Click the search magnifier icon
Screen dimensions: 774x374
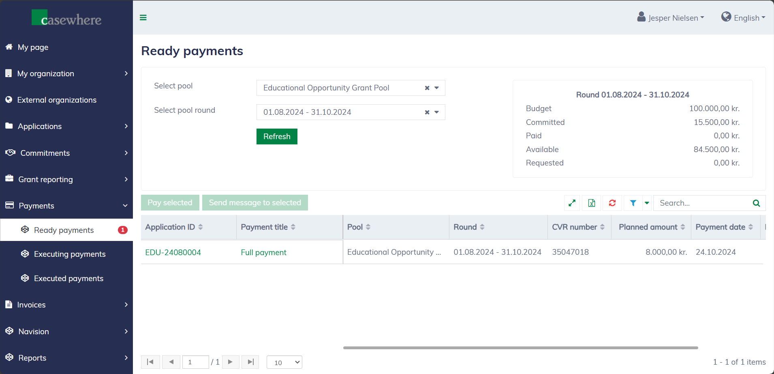(756, 203)
